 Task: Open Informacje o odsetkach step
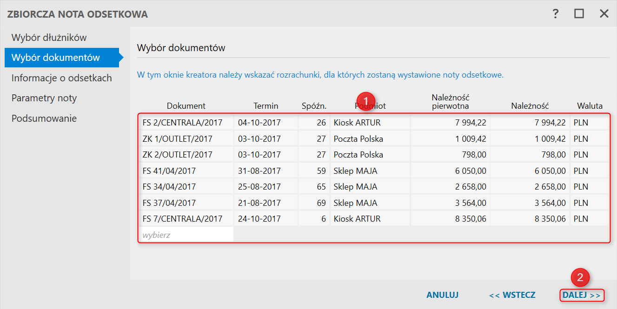click(x=62, y=78)
